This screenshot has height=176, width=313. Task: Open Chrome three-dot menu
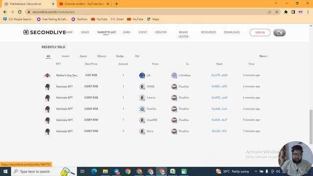(308, 12)
